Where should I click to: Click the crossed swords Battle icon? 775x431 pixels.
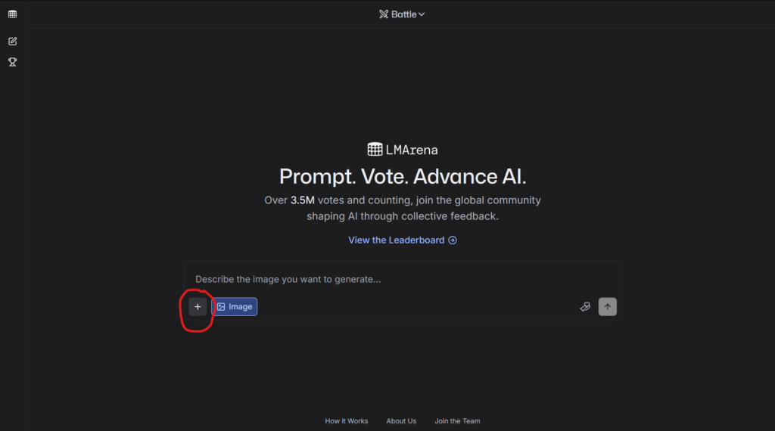(384, 14)
